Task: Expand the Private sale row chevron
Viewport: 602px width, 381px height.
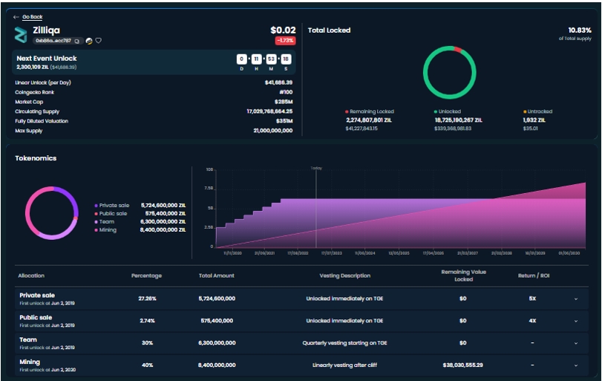Action: pyautogui.click(x=576, y=299)
